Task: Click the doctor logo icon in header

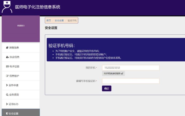Action: tap(7, 7)
